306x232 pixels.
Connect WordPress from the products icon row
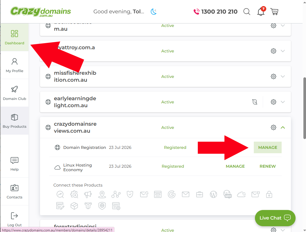pyautogui.click(x=213, y=194)
